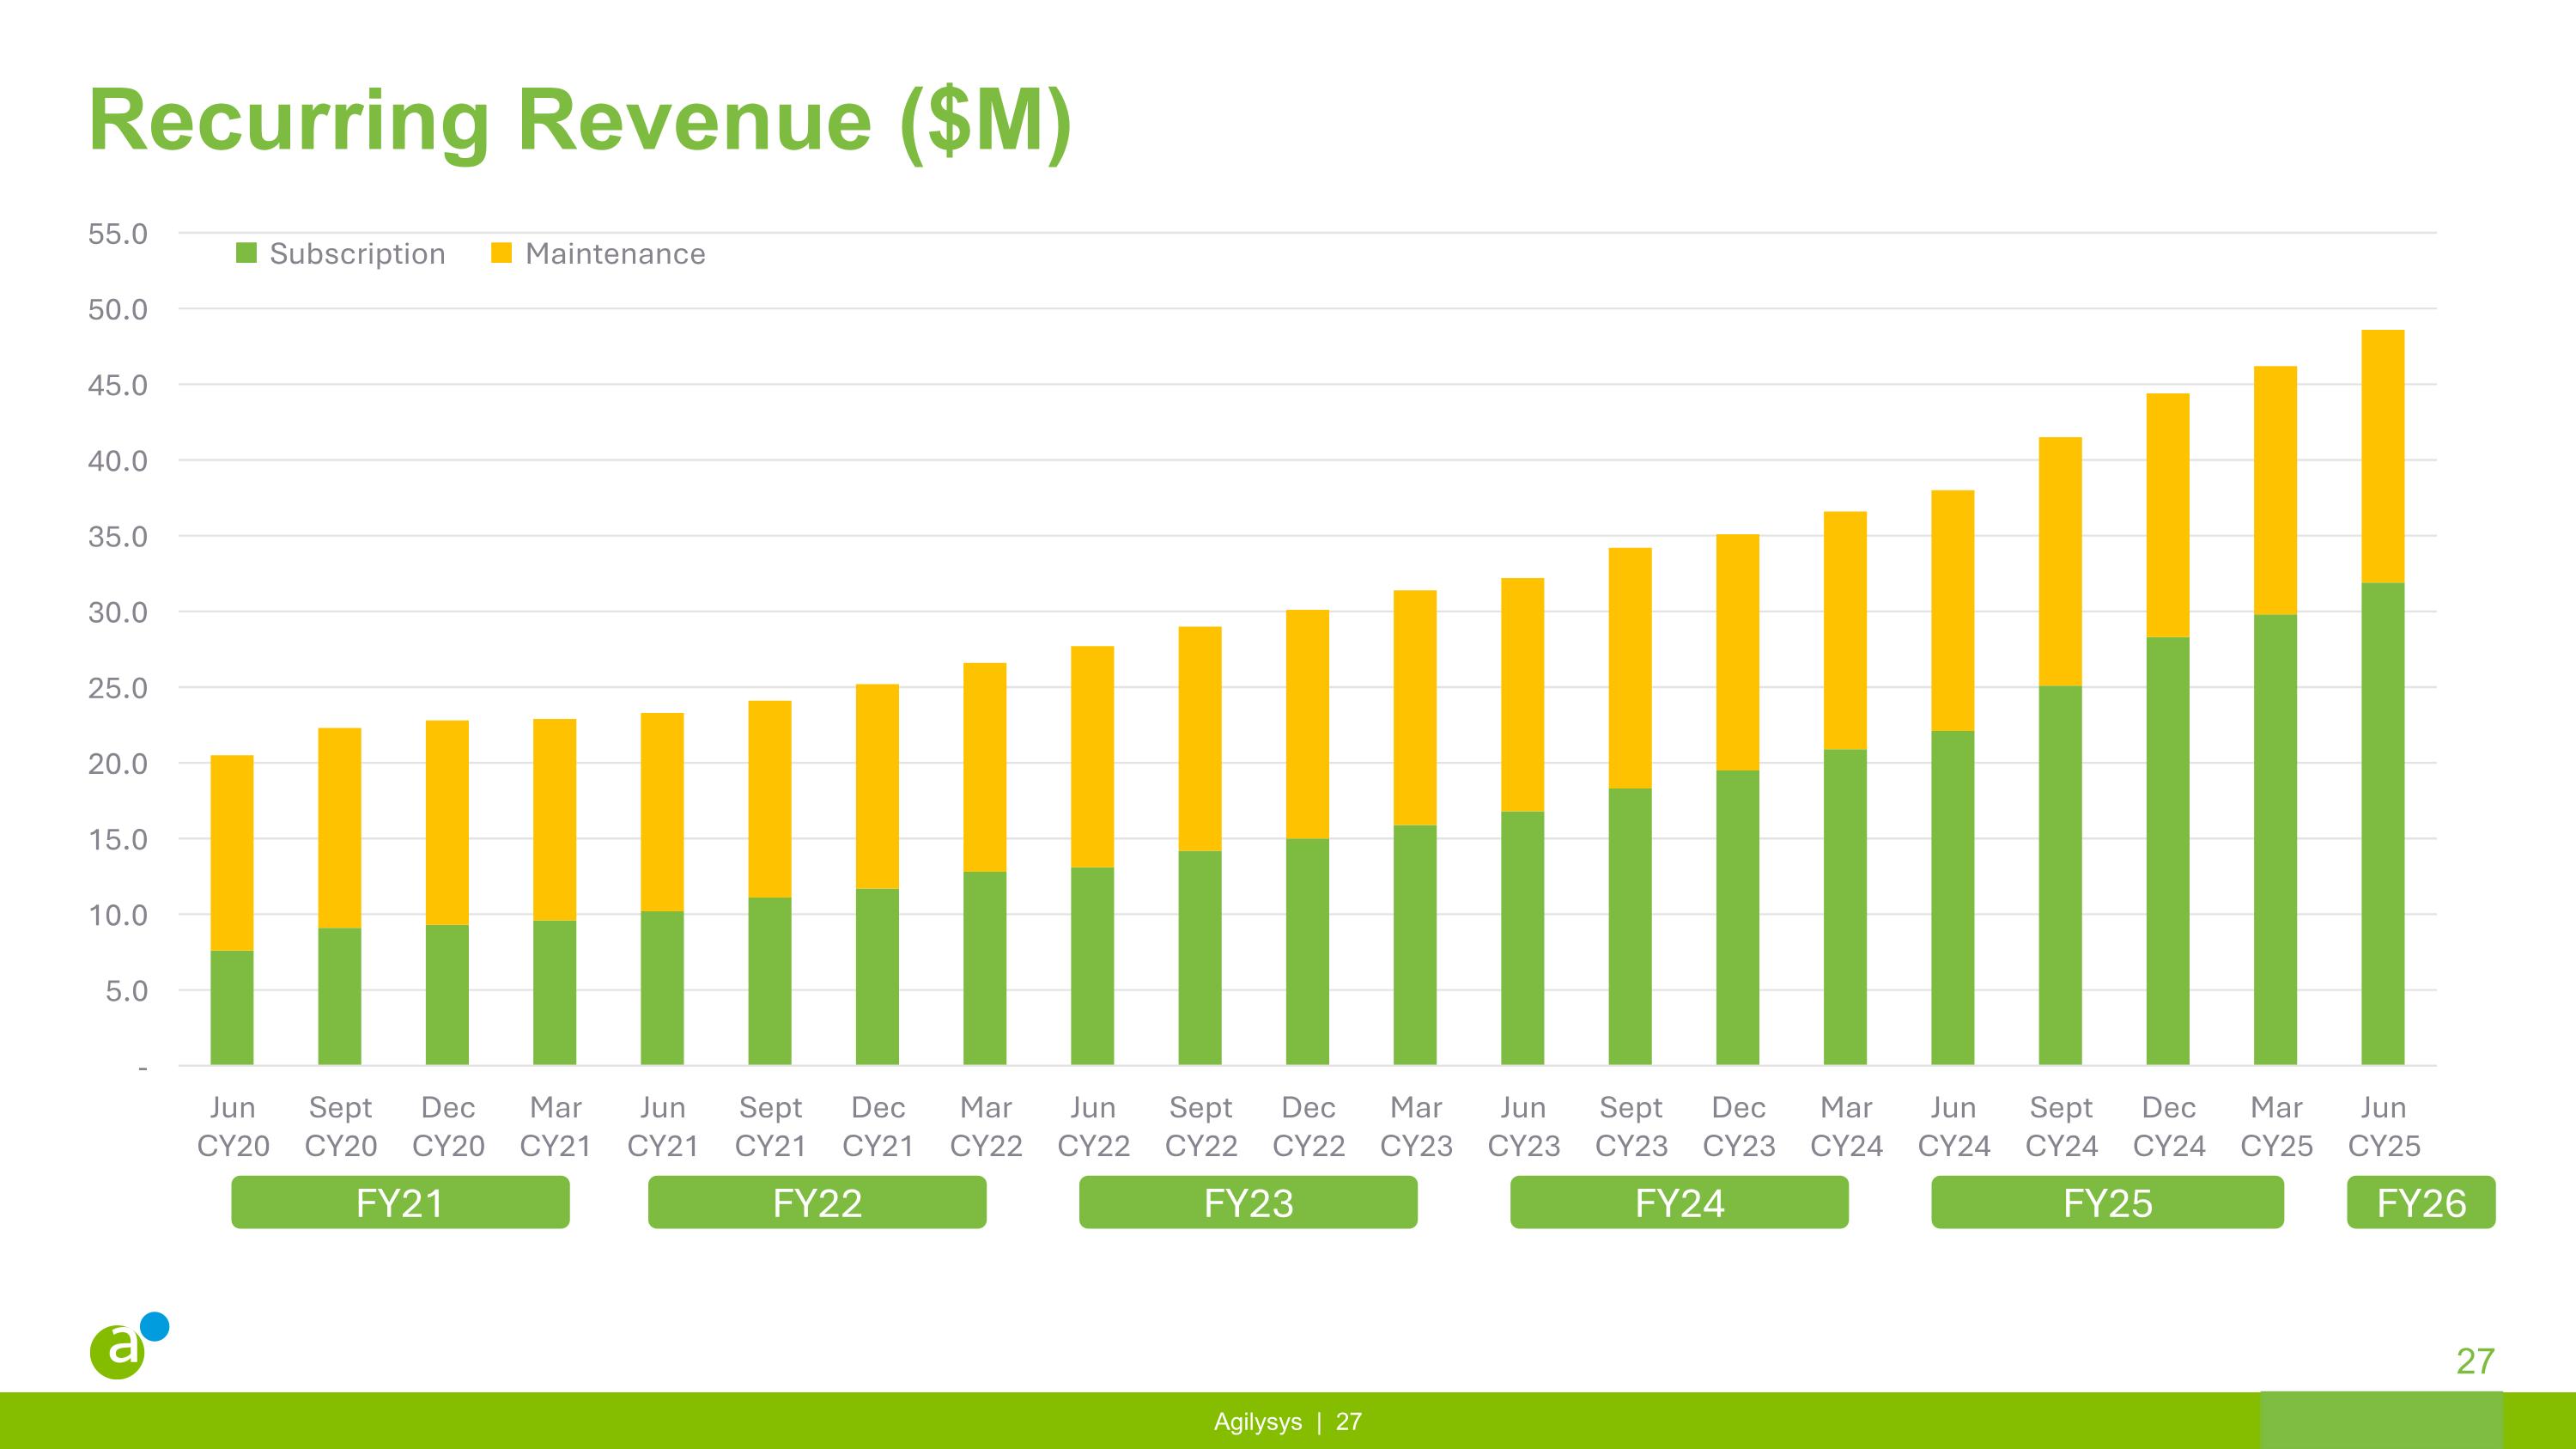This screenshot has height=1449, width=2576.
Task: Click the 55.0 y-axis label
Action: [117, 234]
